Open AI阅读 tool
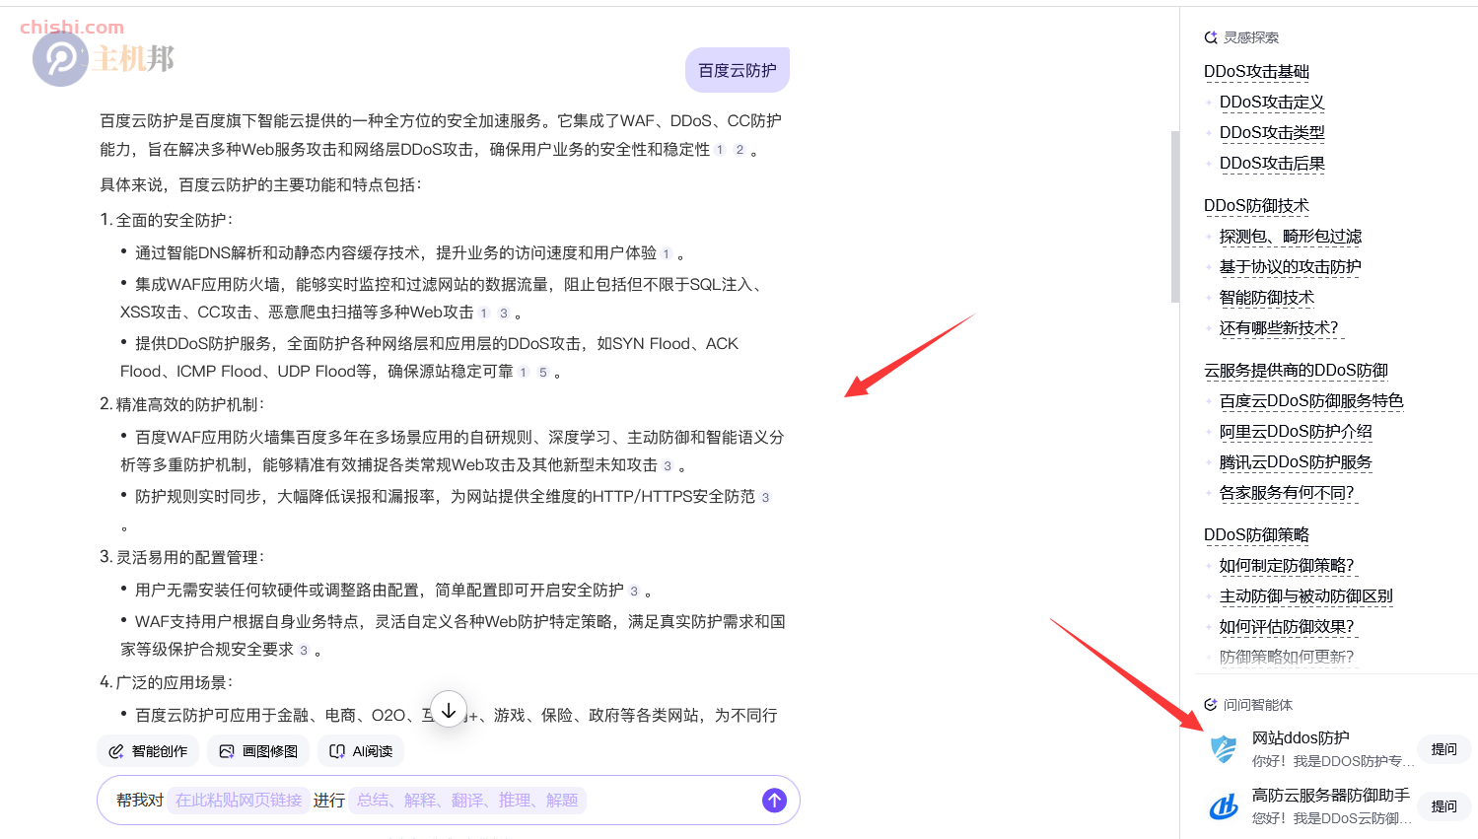The image size is (1478, 839). pos(361,751)
